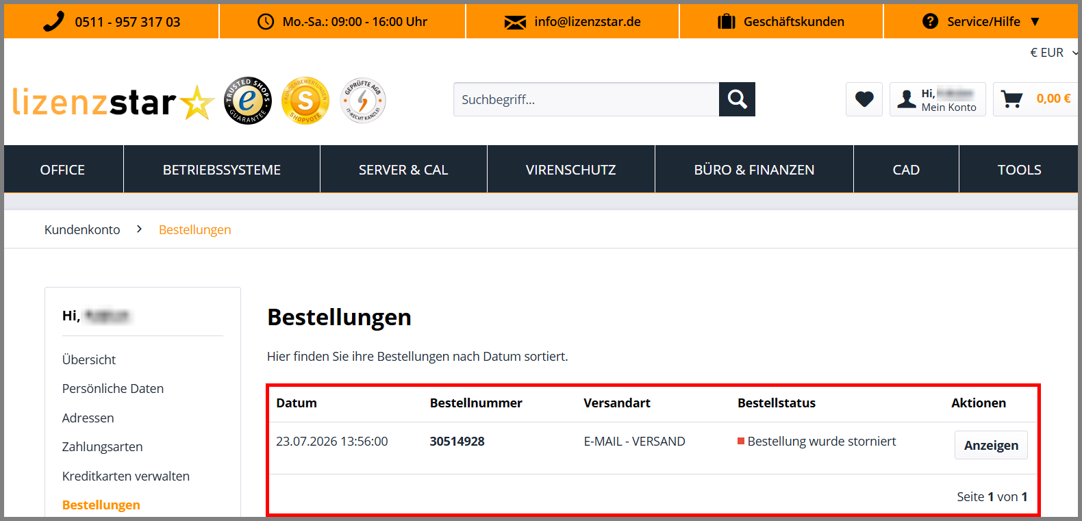This screenshot has height=521, width=1082.
Task: Click the info@lizenzstar.de email link
Action: pos(588,21)
